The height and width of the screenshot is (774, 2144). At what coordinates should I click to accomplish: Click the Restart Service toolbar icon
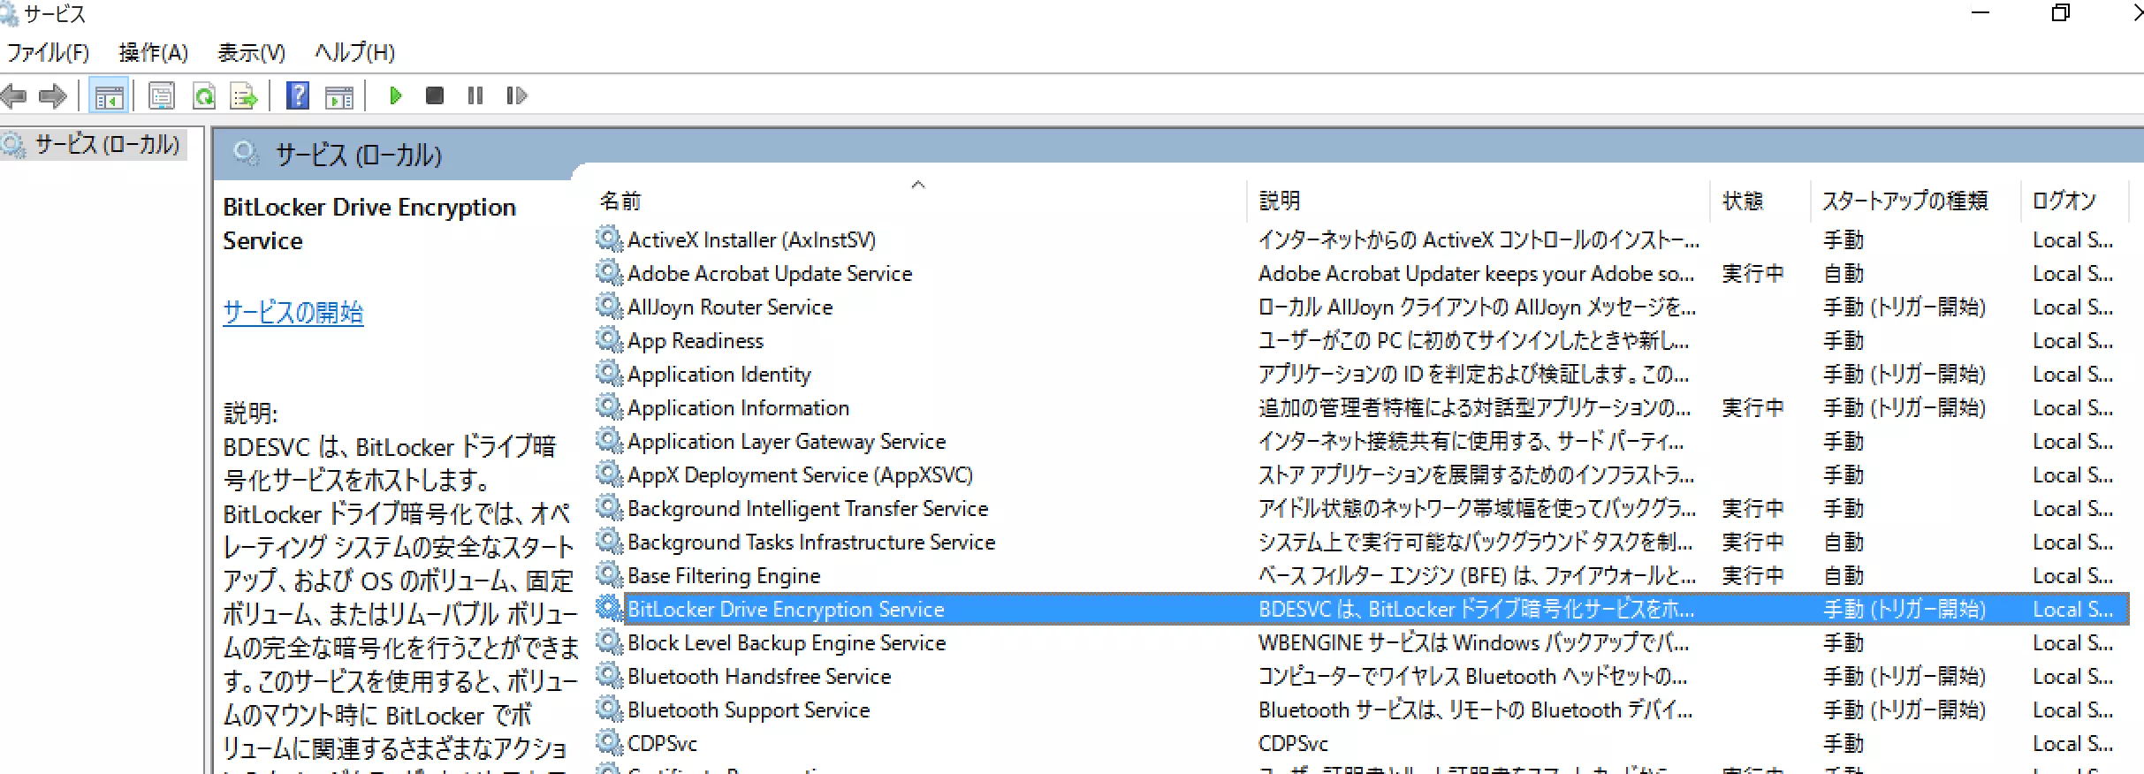(517, 95)
